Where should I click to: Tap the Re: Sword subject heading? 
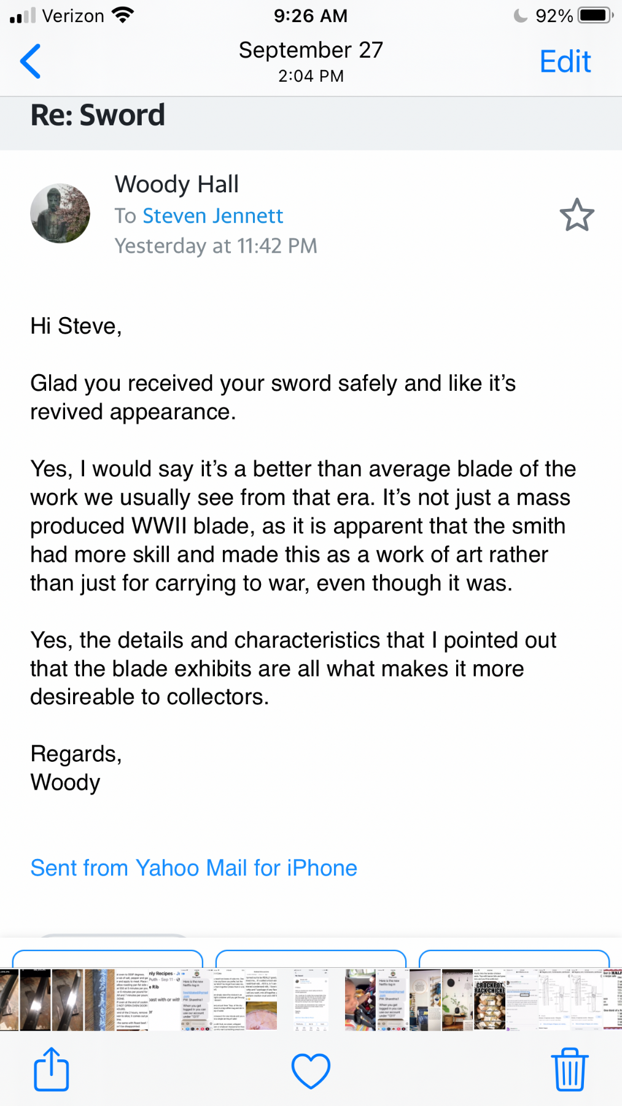tap(98, 116)
